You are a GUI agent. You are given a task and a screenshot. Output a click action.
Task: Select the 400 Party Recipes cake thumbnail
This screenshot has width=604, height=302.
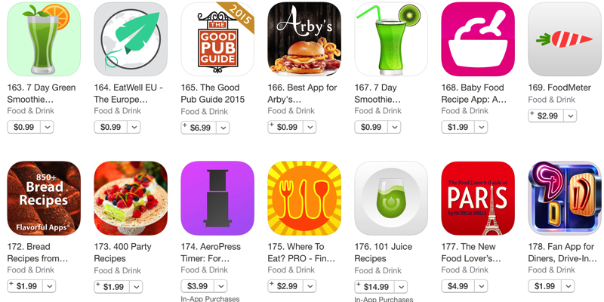point(131,198)
